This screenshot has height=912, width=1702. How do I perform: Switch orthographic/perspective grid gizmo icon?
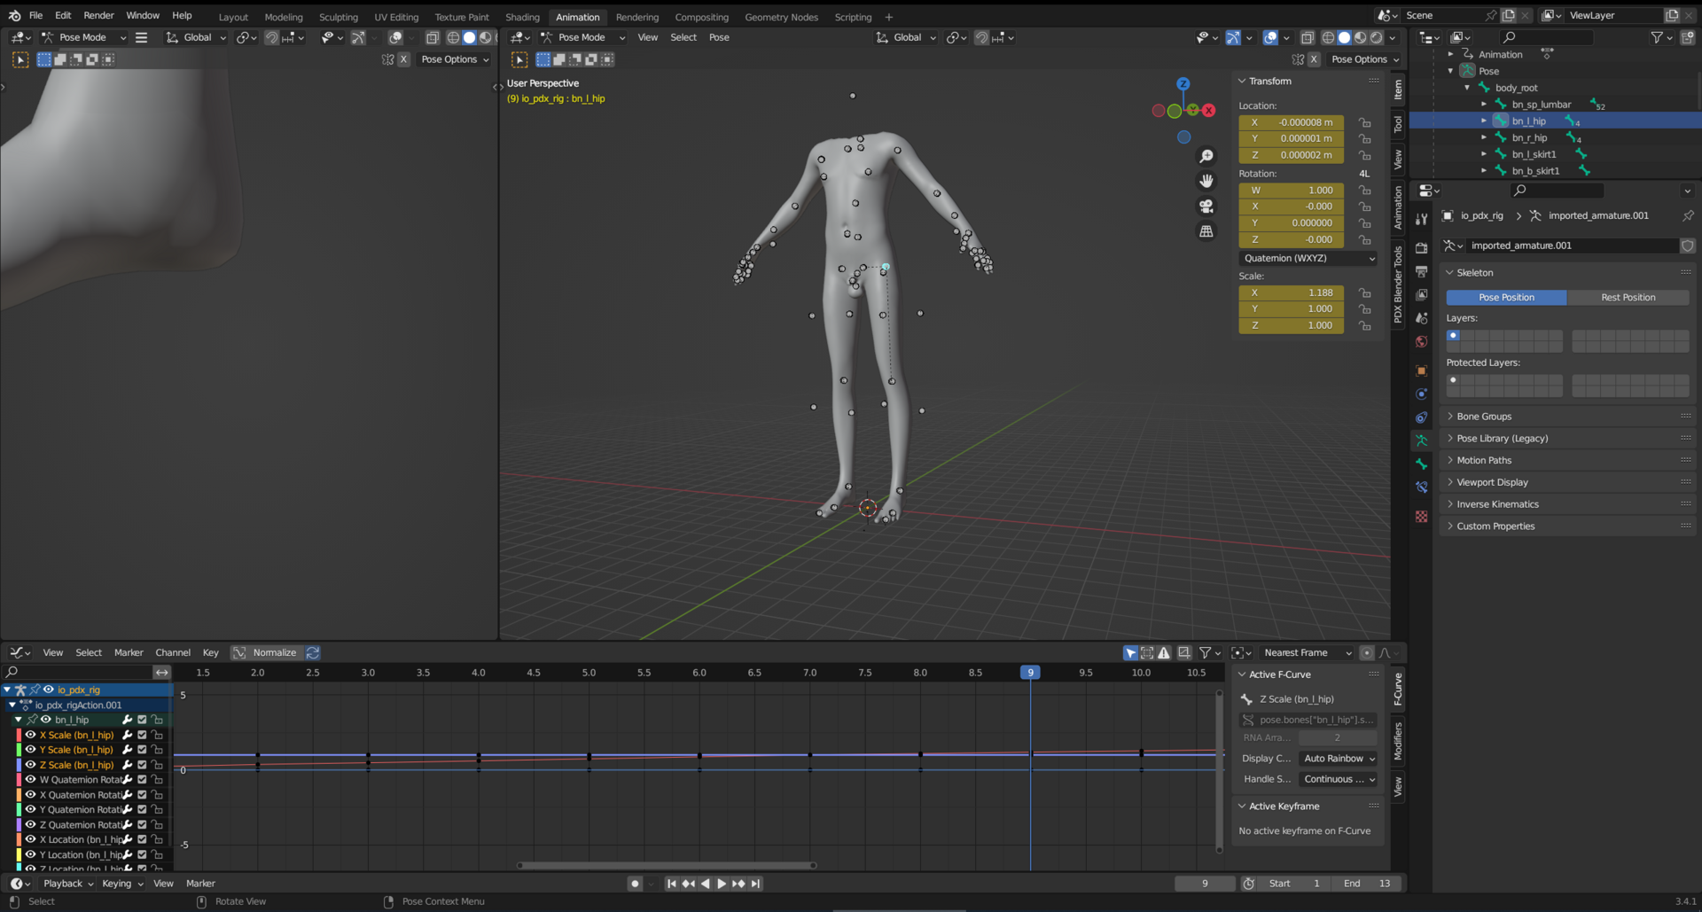tap(1206, 231)
